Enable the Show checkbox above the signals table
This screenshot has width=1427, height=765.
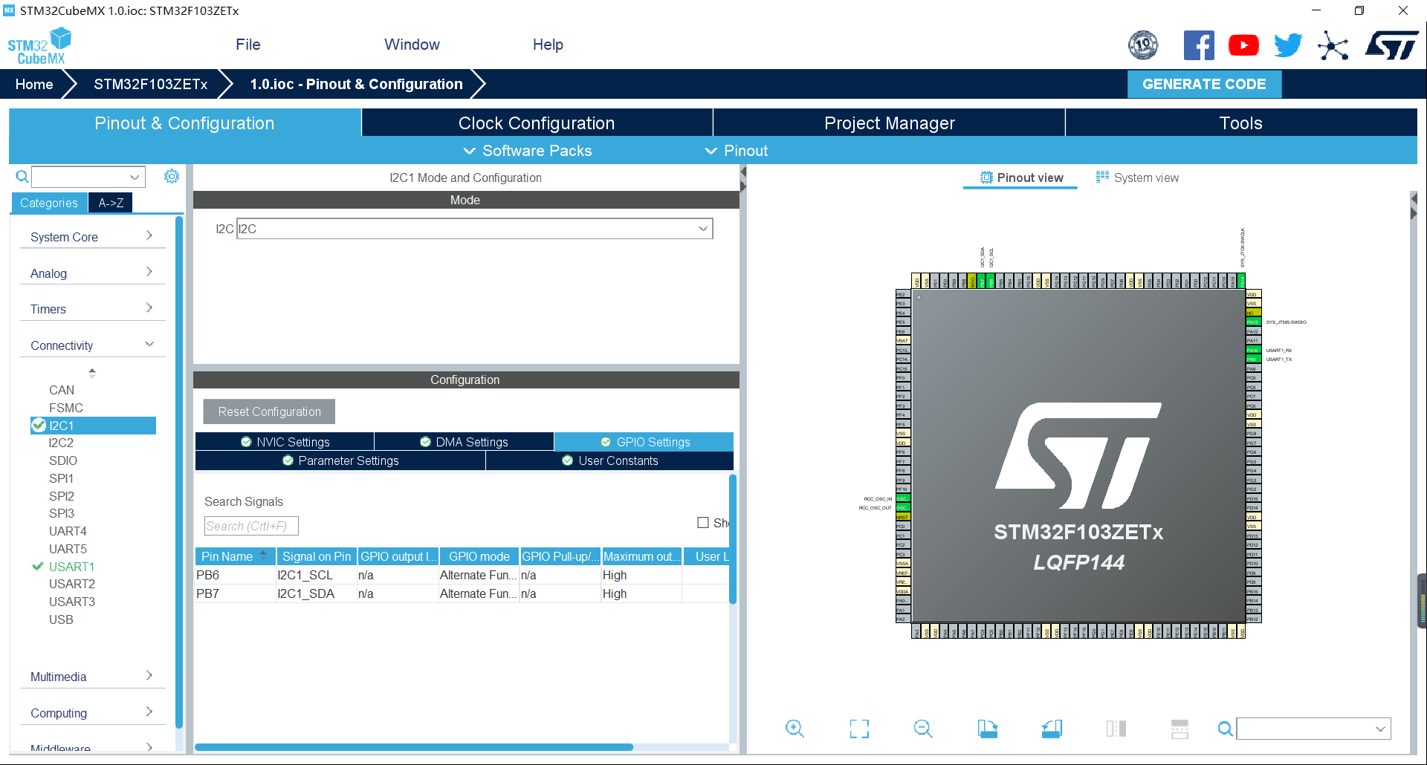coord(702,522)
